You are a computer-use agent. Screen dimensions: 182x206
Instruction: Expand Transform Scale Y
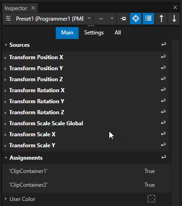coord(5,146)
